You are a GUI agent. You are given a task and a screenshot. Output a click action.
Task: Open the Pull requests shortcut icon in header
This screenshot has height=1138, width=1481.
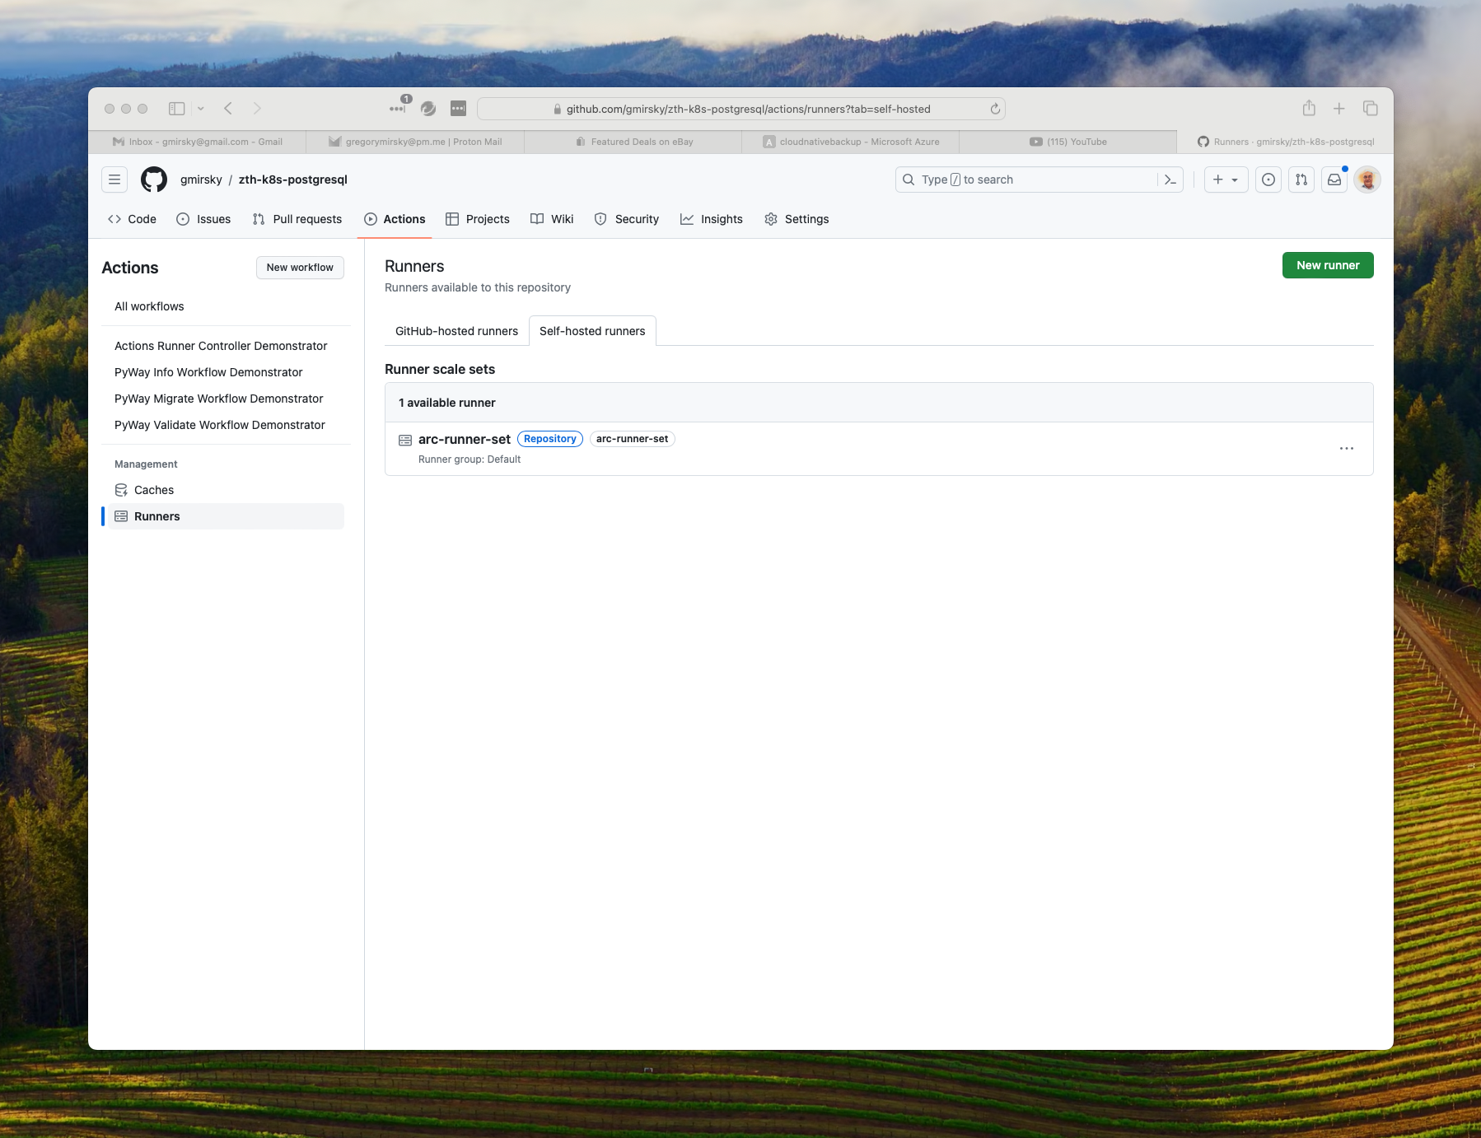[1301, 180]
